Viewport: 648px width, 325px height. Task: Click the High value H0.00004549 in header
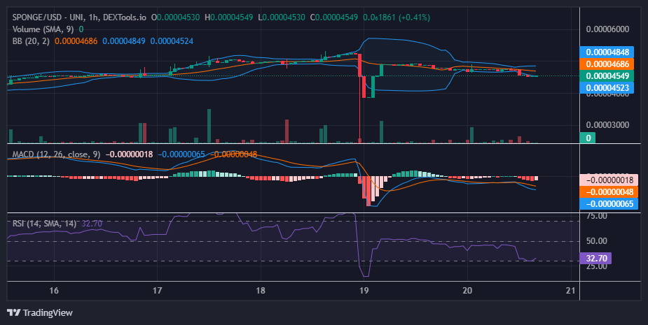[x=229, y=17]
